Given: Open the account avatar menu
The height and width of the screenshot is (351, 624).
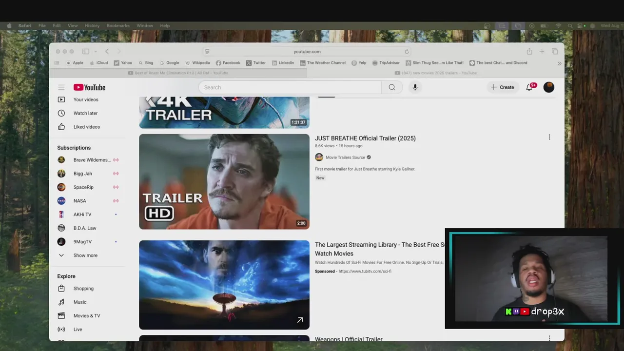Looking at the screenshot, I should [549, 87].
